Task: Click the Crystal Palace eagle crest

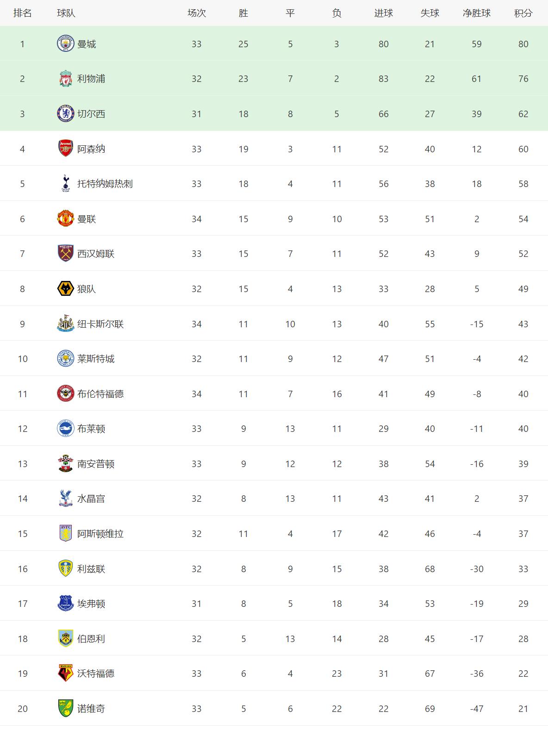Action: (65, 499)
